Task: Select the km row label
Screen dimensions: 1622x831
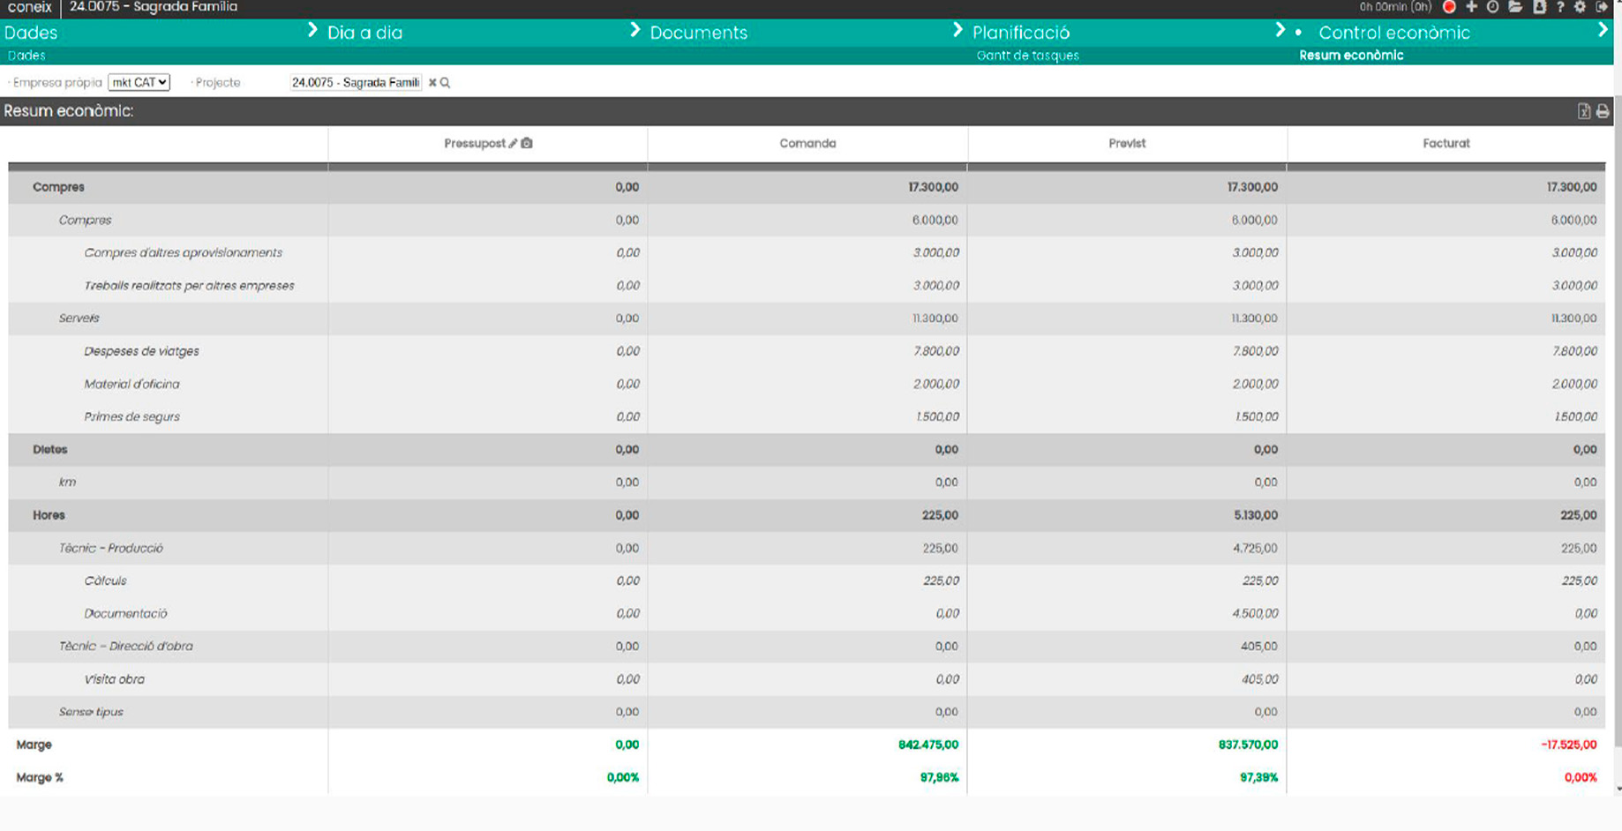Action: (67, 483)
